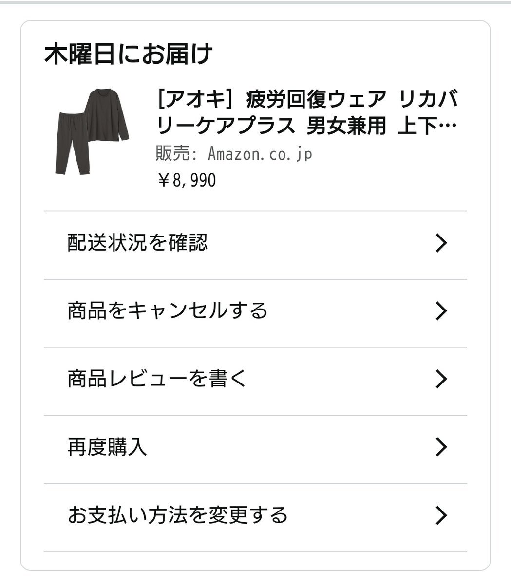Open お支払い方法を変更する payment option
Screen dimensions: 511x584
pos(178,515)
